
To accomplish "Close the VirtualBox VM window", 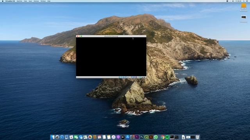I will [x=77, y=36].
